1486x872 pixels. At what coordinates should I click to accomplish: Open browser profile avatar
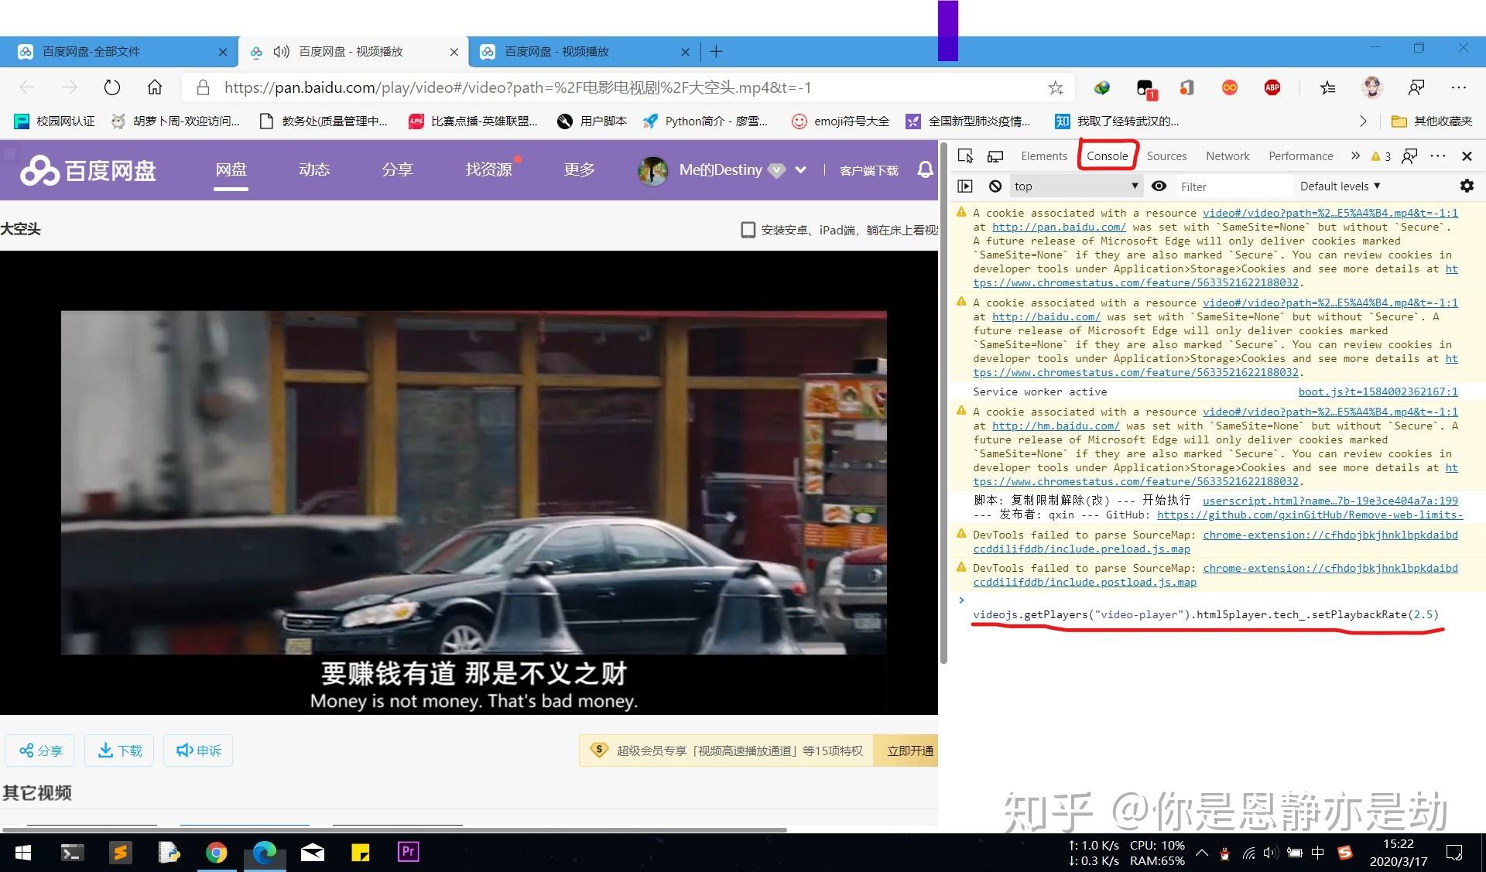[1372, 87]
